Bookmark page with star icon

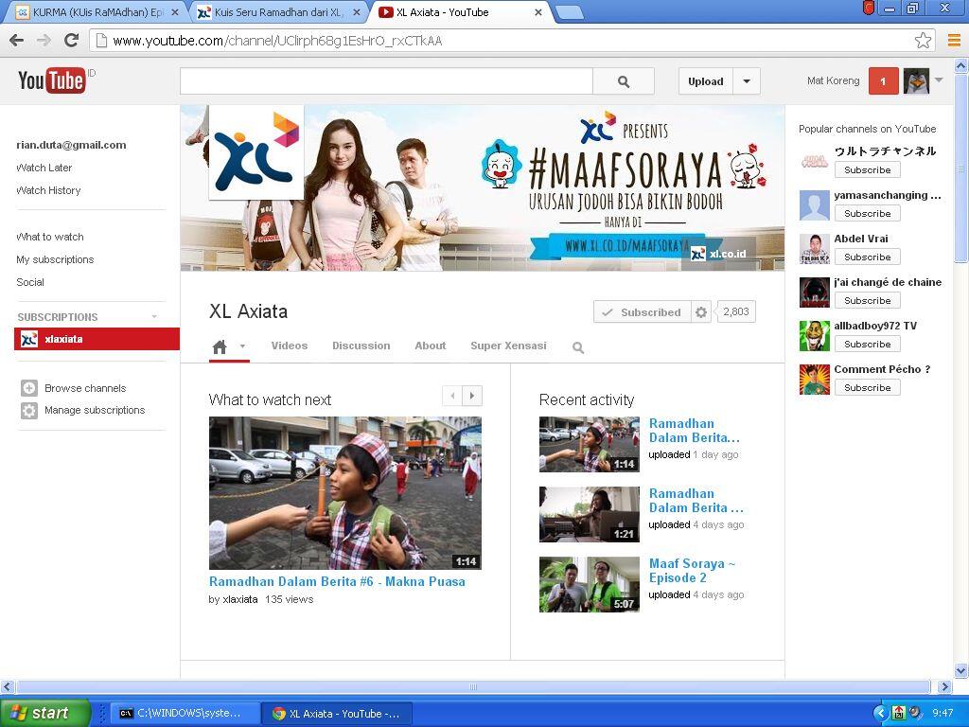[923, 41]
